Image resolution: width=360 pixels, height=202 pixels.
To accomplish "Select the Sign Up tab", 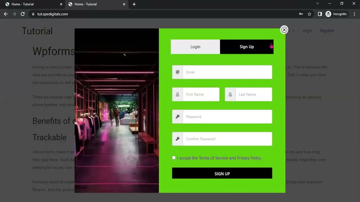I will [247, 47].
